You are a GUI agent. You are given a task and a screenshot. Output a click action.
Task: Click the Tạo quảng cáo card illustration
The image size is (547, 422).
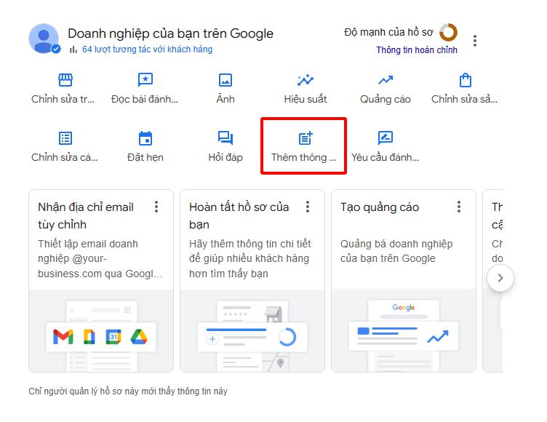pos(404,331)
